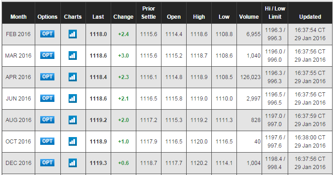Click the OPT button for JUN 2016
The image size is (333, 175).
(x=48, y=98)
